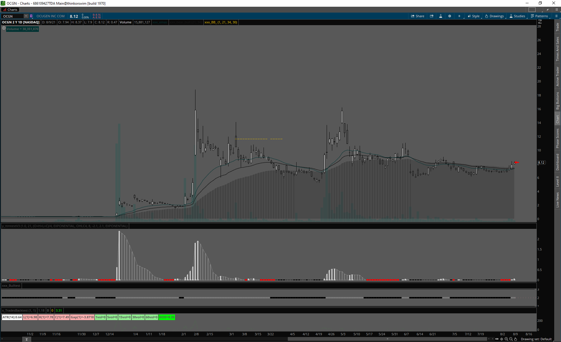This screenshot has width=561, height=342.
Task: Open the Live News sidebar tab
Action: [x=557, y=200]
